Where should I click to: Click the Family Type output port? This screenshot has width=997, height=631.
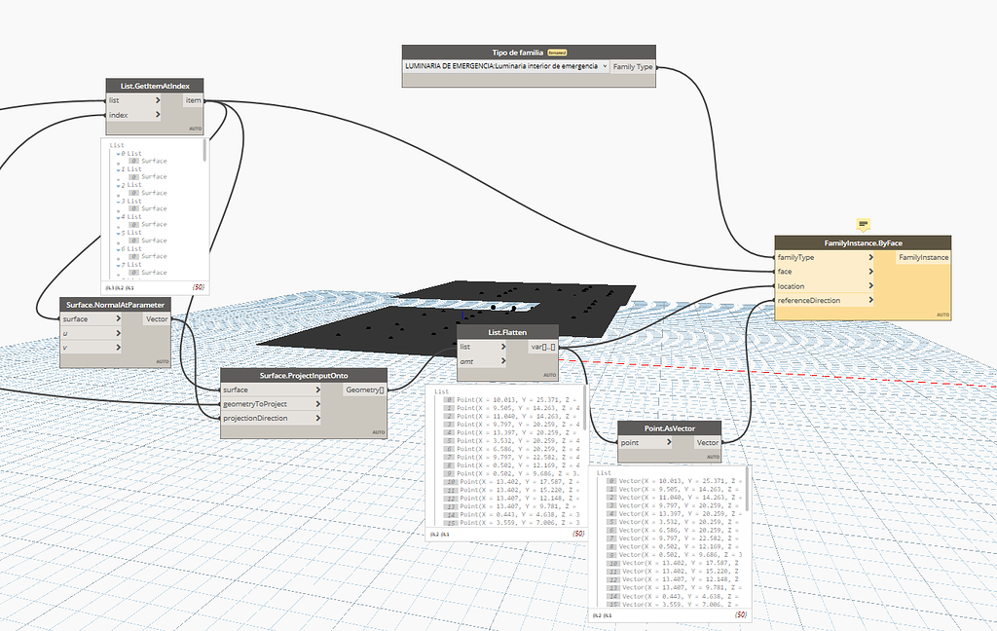[x=633, y=66]
